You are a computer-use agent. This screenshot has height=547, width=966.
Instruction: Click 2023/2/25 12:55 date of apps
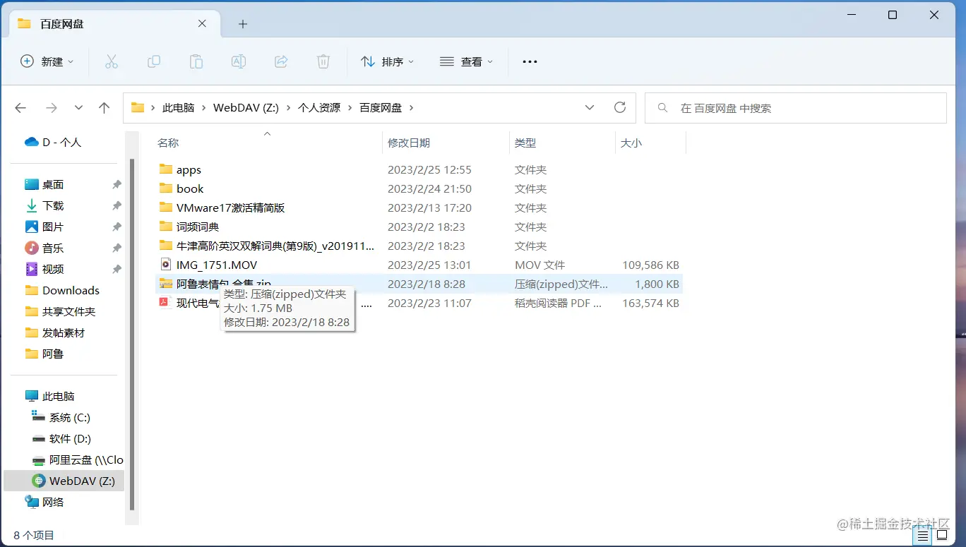429,169
